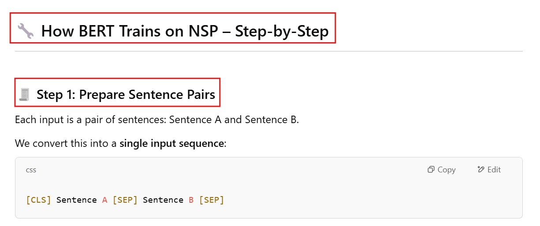Click the red letter B in code
Image resolution: width=540 pixels, height=226 pixels.
coord(191,200)
